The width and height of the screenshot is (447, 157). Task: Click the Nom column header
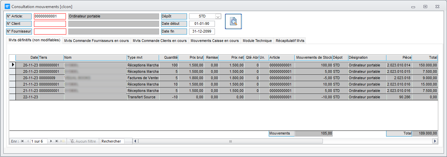[95, 58]
